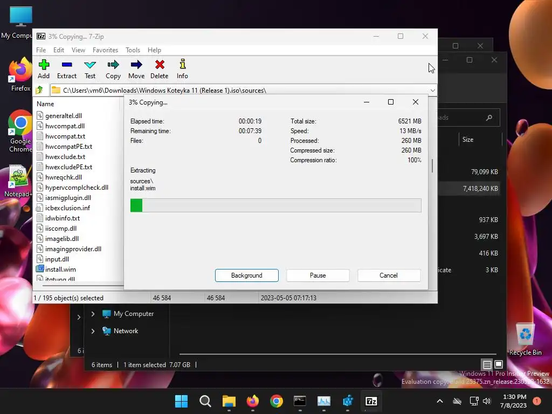Click the Explorer search magnifier icon
552x414 pixels.
coord(489,118)
